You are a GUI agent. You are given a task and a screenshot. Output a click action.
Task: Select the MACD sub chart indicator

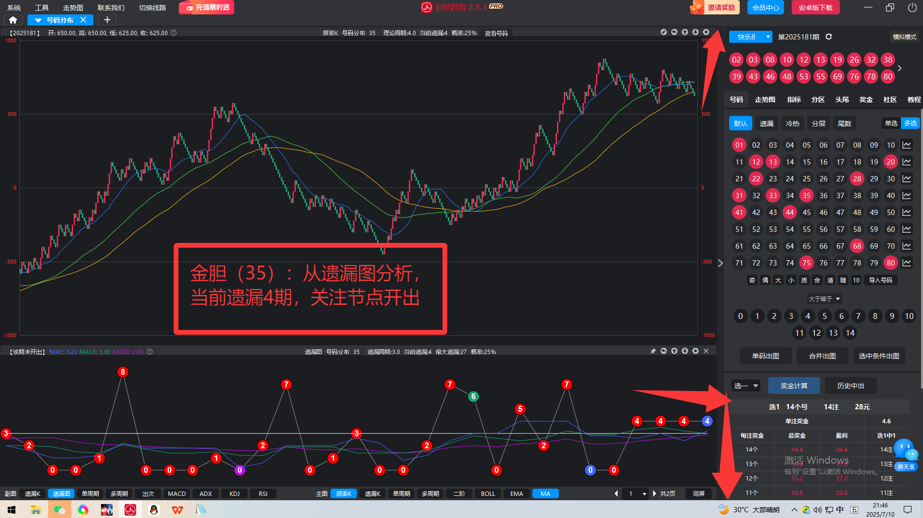point(177,493)
